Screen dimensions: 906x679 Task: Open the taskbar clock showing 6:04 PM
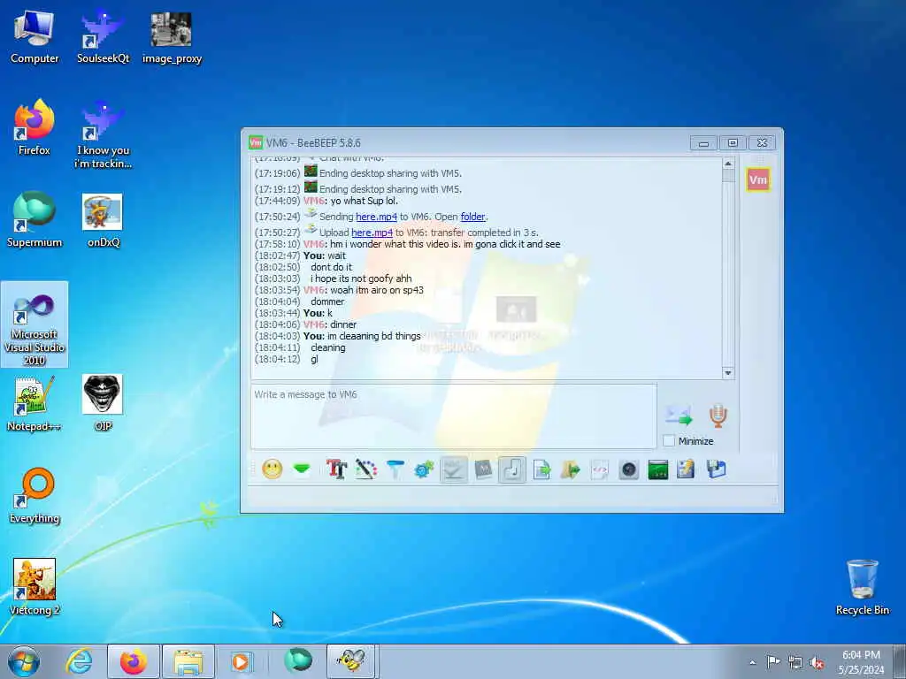point(861,662)
